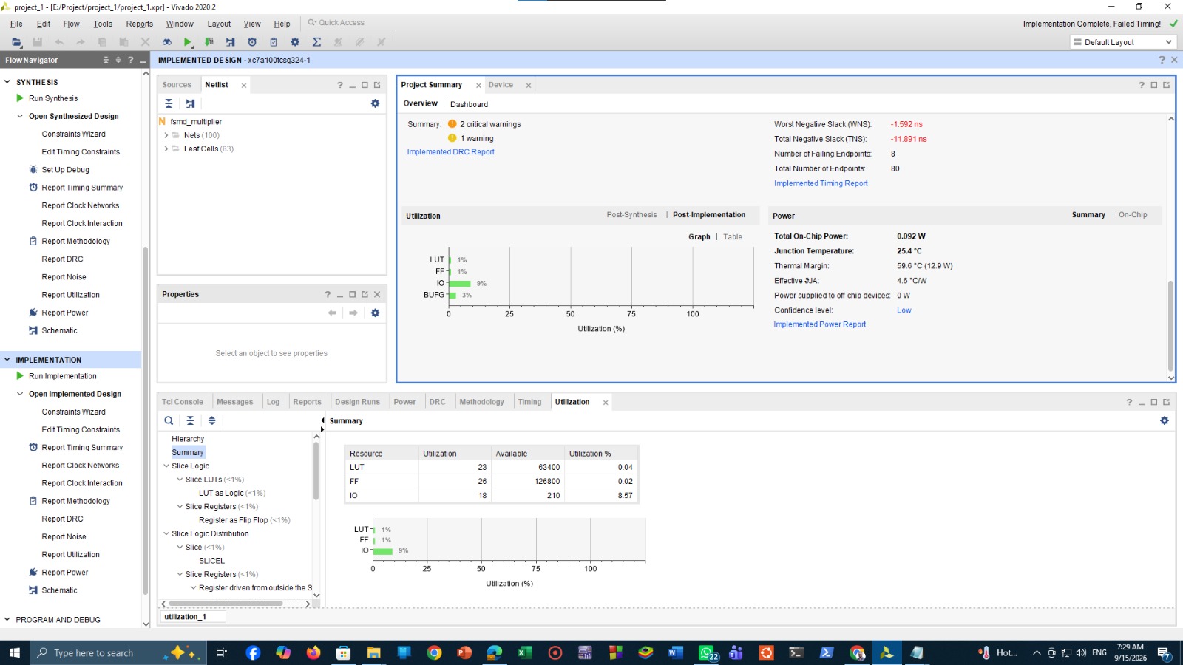
Task: Show On-Chip power view
Action: click(x=1133, y=215)
